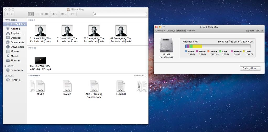The width and height of the screenshot is (268, 132).
Task: Click the Share toolbar button
Action: [73, 14]
